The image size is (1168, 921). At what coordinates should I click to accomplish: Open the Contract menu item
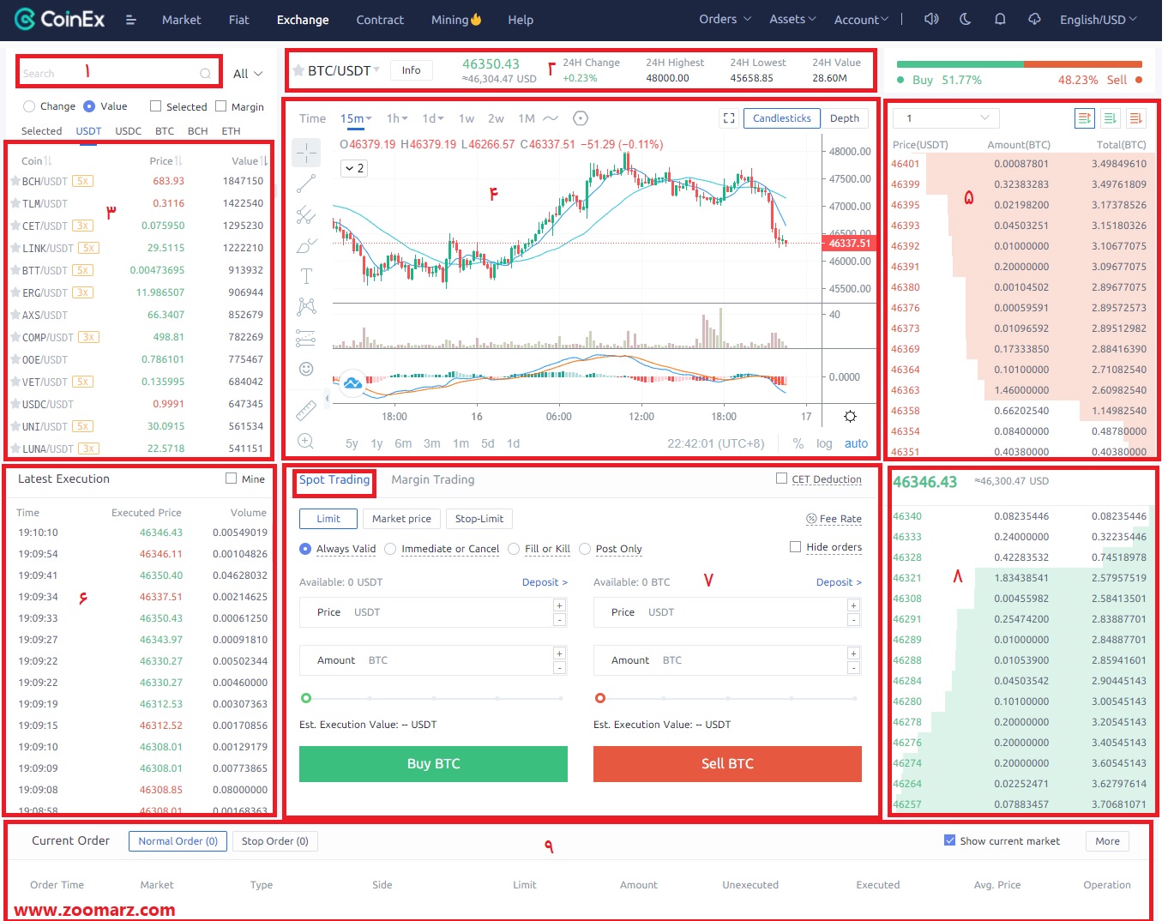[x=380, y=20]
